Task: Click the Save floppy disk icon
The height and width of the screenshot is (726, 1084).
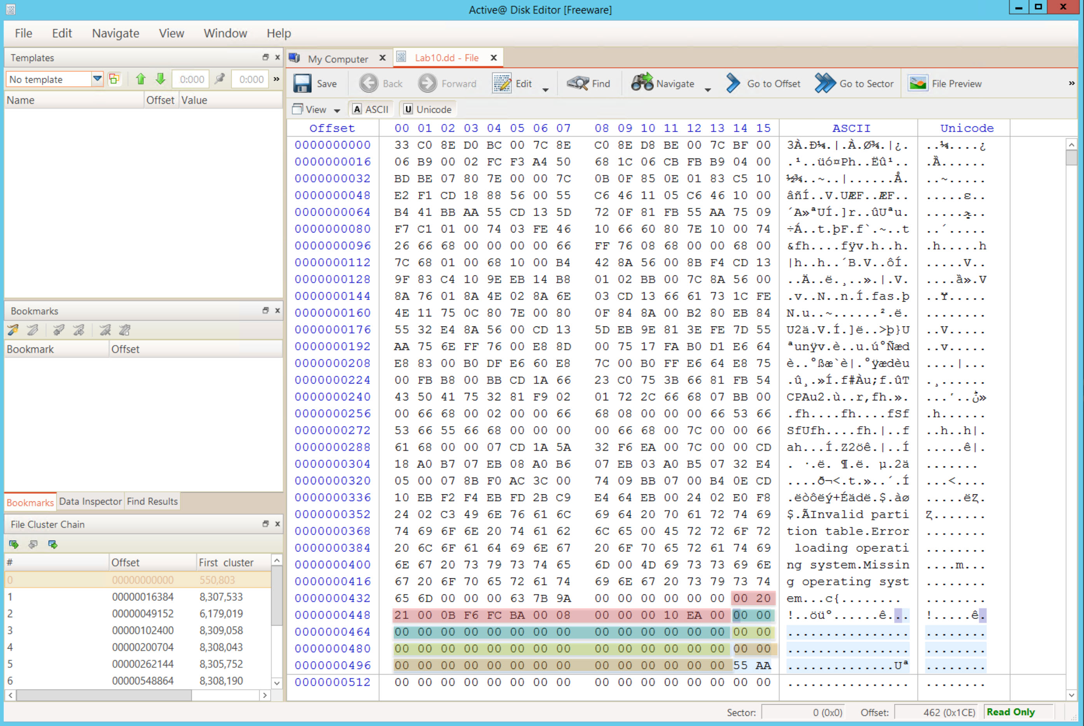Action: (302, 84)
